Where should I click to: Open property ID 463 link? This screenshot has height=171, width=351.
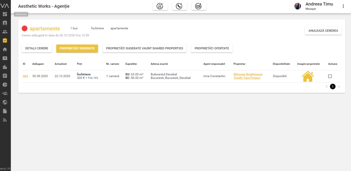[x=25, y=76]
